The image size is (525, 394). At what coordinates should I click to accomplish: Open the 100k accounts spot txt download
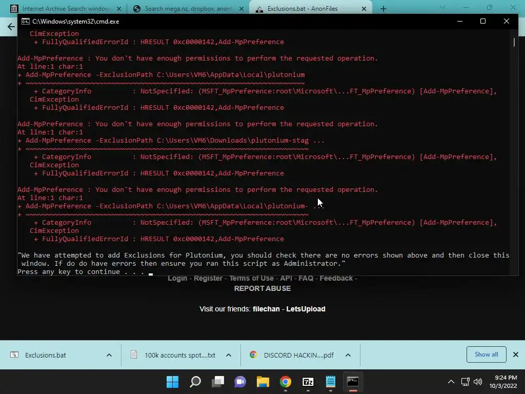tap(180, 355)
